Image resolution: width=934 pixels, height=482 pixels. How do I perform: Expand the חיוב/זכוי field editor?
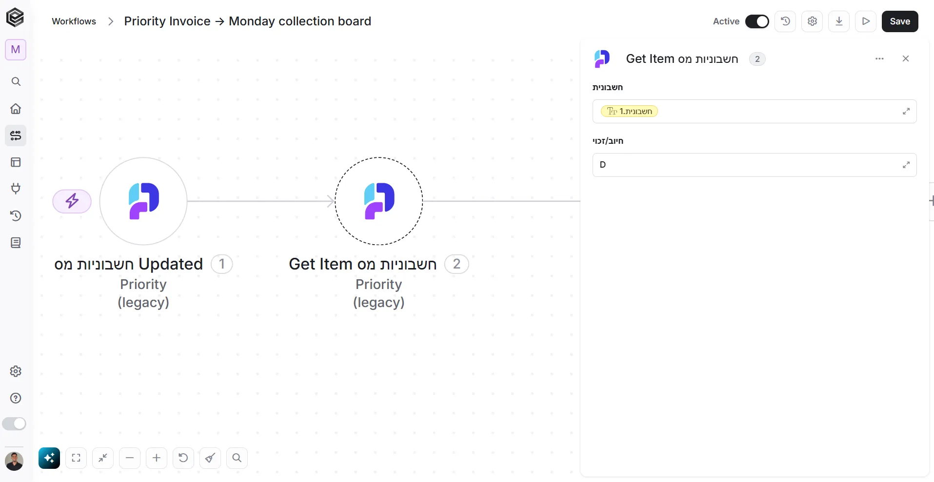pyautogui.click(x=906, y=165)
